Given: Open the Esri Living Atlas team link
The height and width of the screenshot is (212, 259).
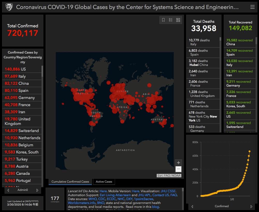Looking at the screenshot, I should pos(115,195).
